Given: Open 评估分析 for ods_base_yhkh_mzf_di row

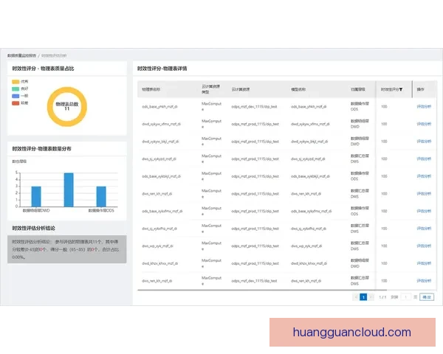Looking at the screenshot, I should click(425, 106).
